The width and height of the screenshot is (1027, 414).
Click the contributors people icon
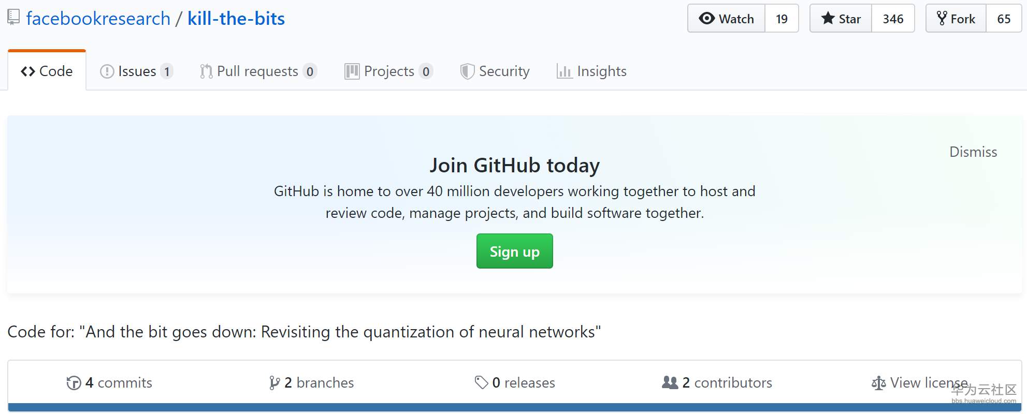(670, 382)
